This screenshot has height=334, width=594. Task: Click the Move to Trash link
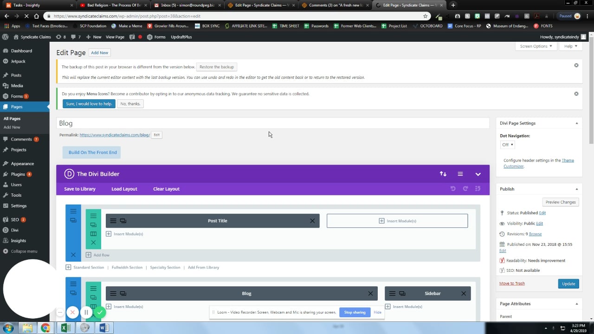click(512, 283)
